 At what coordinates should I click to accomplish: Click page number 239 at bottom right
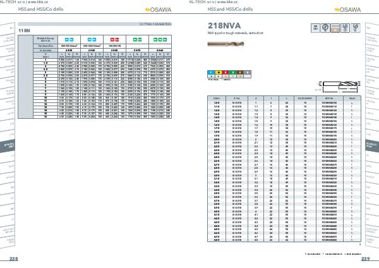pos(365,259)
